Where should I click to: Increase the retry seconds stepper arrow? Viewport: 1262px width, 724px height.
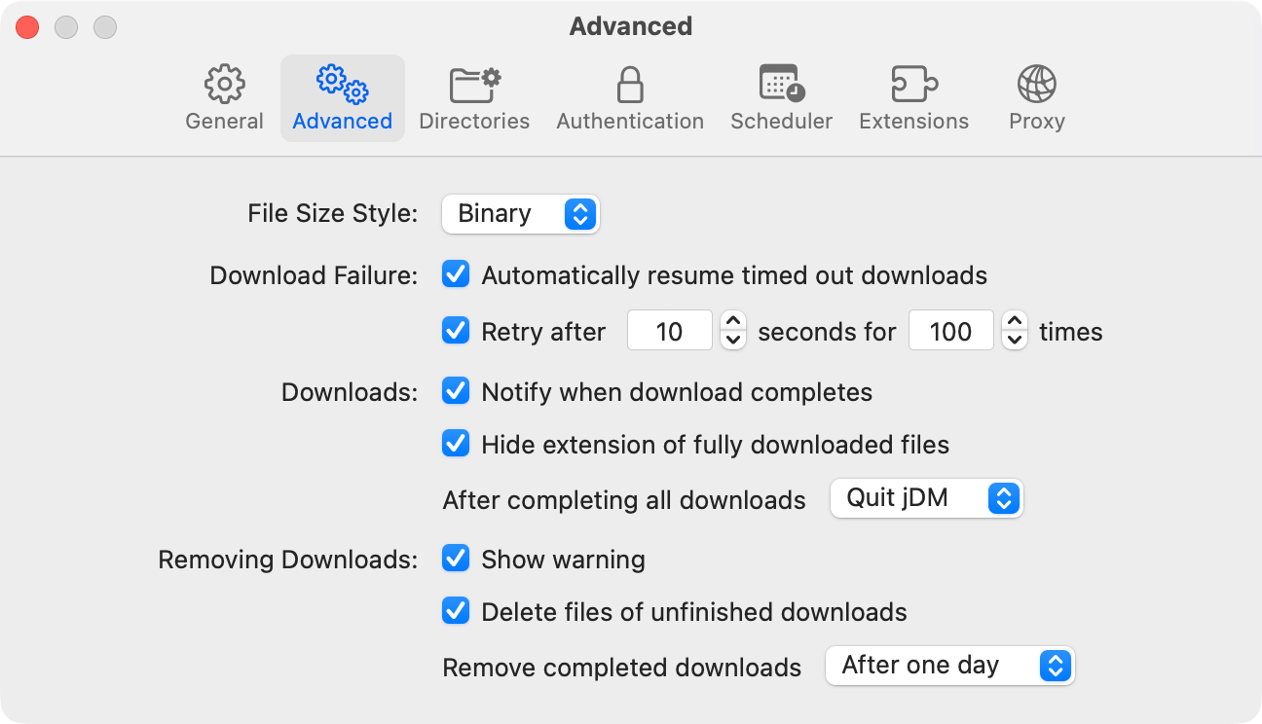pyautogui.click(x=733, y=322)
